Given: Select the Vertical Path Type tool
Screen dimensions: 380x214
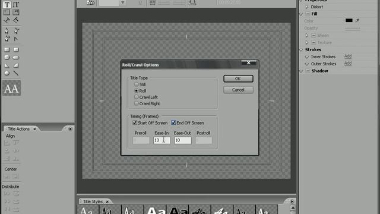Looking at the screenshot, I should pyautogui.click(x=16, y=20).
